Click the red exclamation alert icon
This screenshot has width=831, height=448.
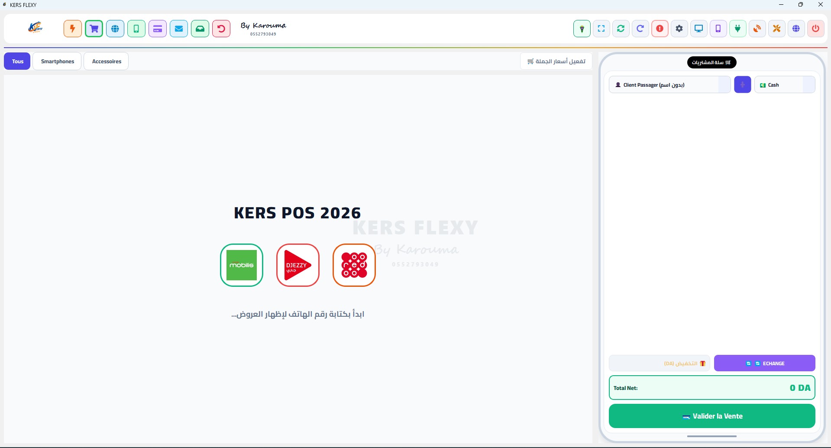coord(660,29)
